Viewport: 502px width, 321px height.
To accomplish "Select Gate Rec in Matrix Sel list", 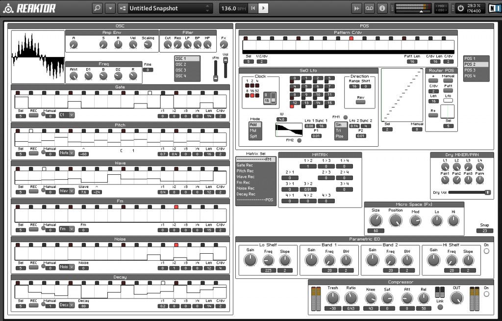I will (x=255, y=165).
